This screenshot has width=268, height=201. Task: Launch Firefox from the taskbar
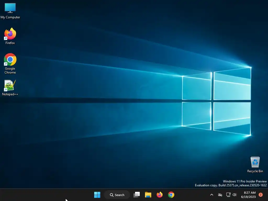[160, 195]
